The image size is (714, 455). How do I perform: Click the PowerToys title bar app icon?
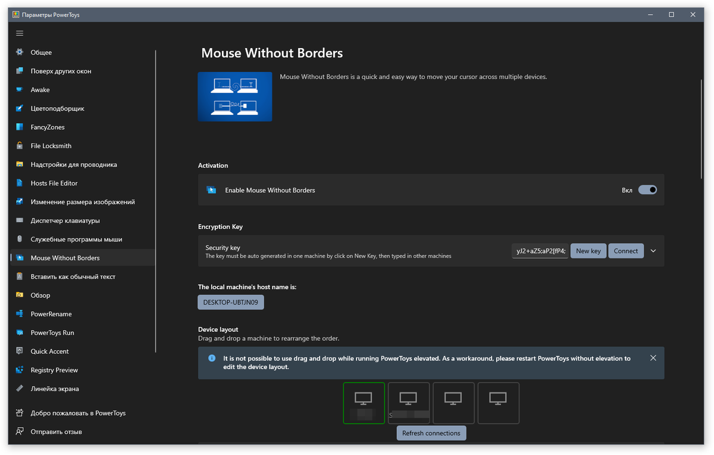pyautogui.click(x=16, y=15)
